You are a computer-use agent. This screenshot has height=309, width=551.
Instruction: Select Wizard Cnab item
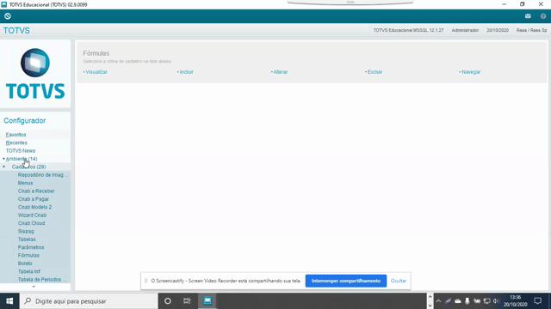pyautogui.click(x=32, y=215)
